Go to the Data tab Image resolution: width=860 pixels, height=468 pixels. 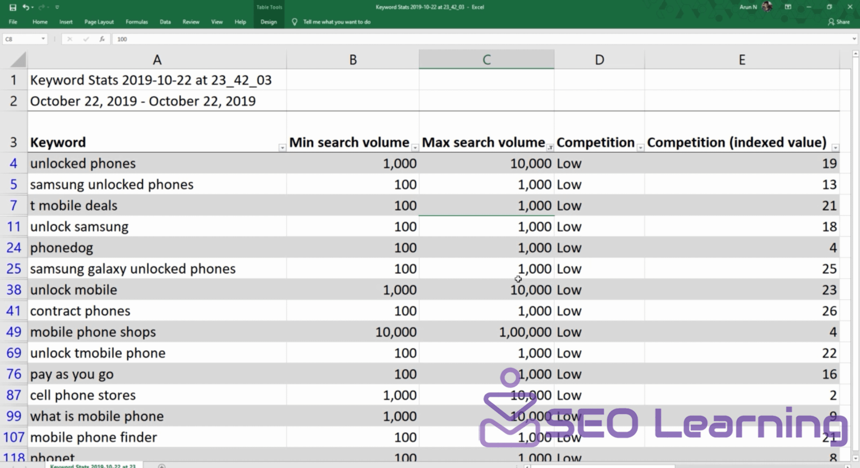click(165, 22)
